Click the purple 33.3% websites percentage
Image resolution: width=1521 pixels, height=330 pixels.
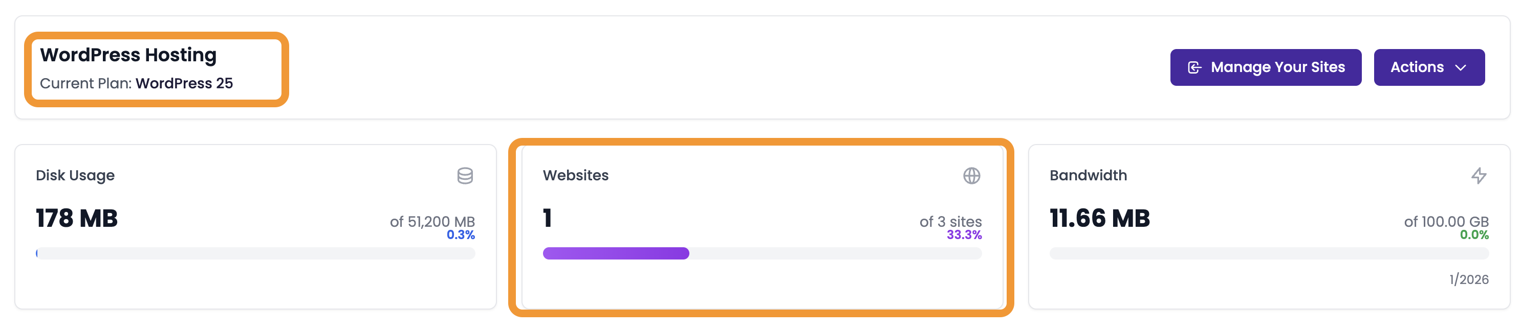pyautogui.click(x=964, y=235)
